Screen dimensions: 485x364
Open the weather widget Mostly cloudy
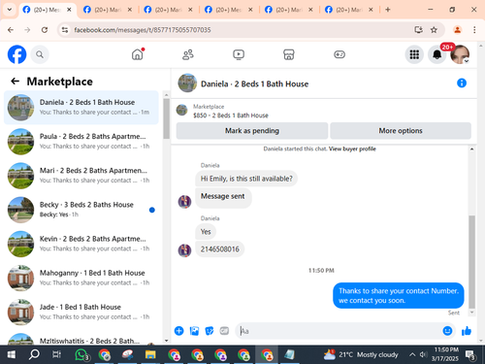[x=361, y=354]
